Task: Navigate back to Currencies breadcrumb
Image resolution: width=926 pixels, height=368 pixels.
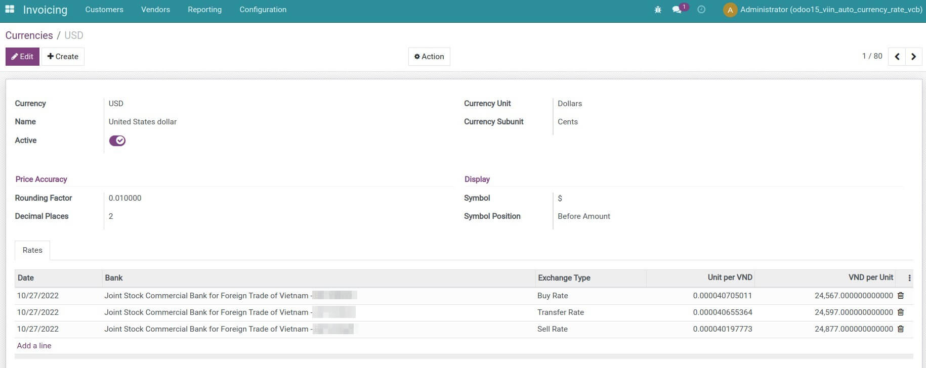Action: click(x=29, y=35)
